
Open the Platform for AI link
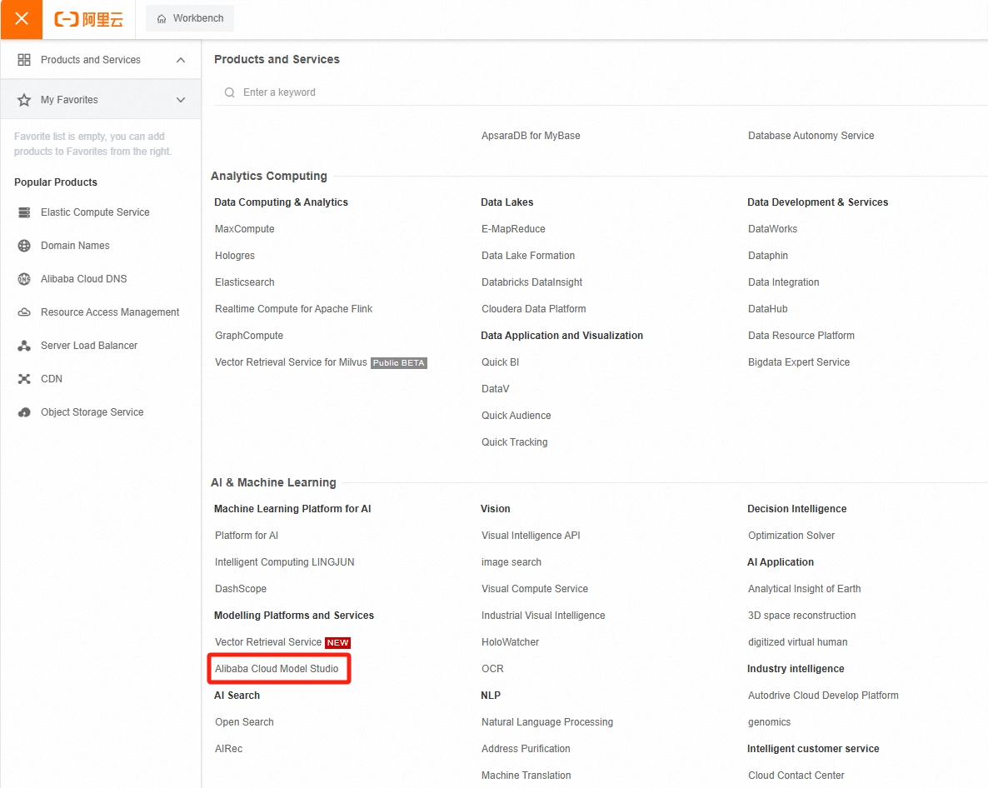coord(247,536)
